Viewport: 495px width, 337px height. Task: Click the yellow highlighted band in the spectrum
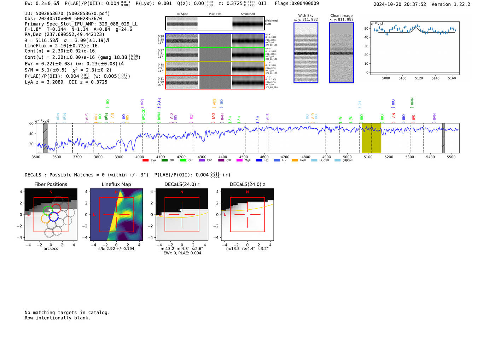click(371, 138)
